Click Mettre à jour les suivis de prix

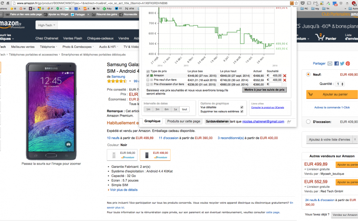click(x=264, y=90)
